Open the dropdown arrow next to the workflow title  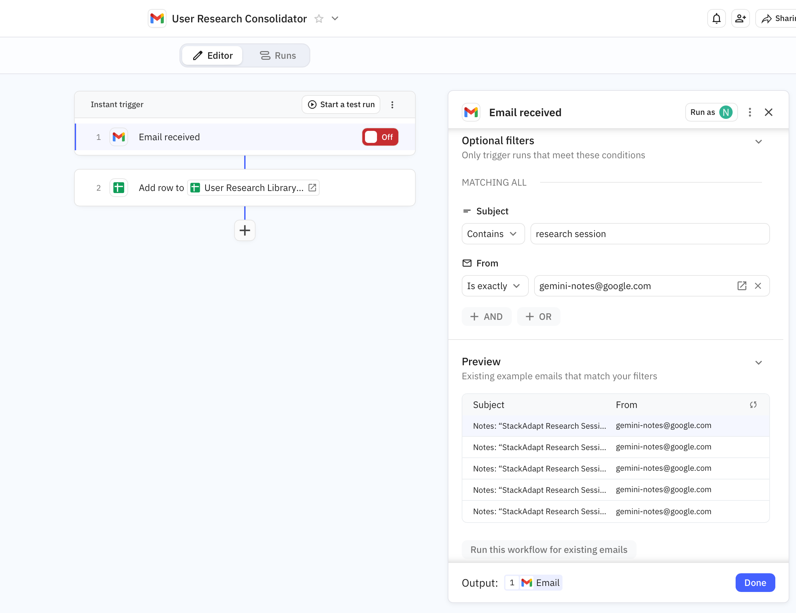pyautogui.click(x=335, y=19)
